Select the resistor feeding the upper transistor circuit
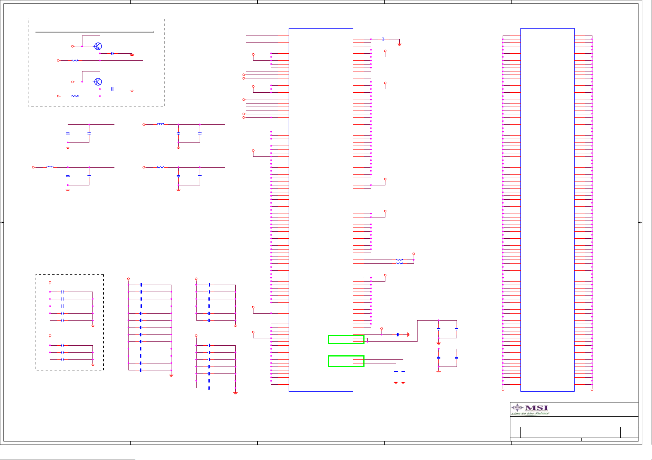Screen dimensions: 652x460 (x=75, y=60)
